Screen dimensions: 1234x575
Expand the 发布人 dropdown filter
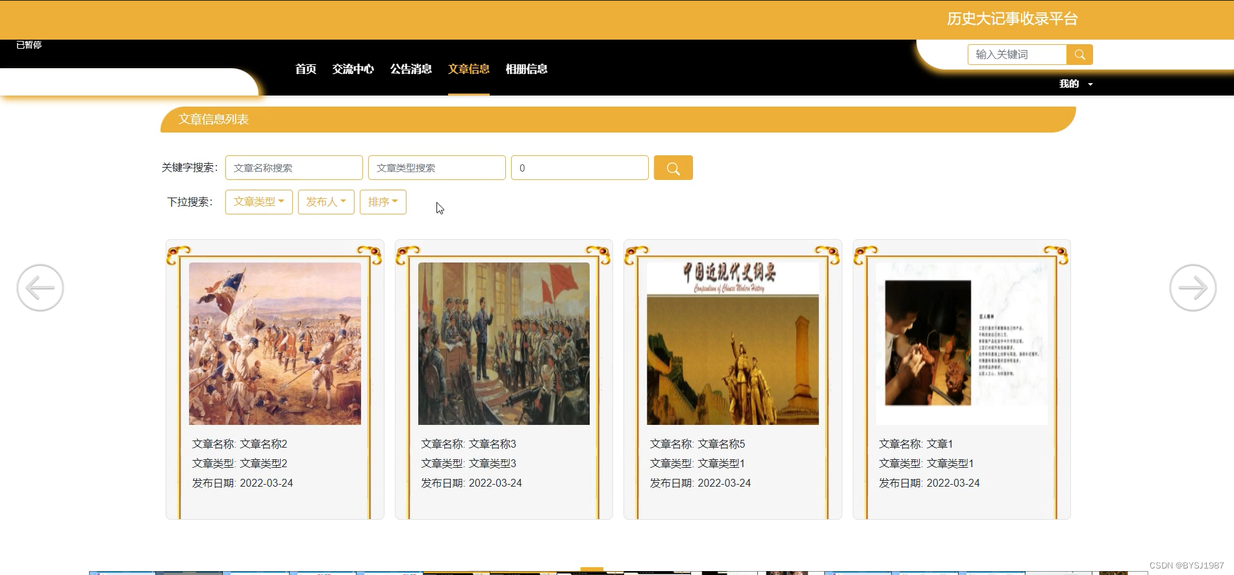pyautogui.click(x=326, y=202)
